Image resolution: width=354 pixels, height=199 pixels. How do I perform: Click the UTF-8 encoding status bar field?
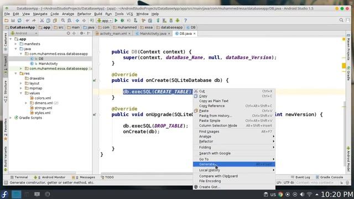(x=289, y=182)
